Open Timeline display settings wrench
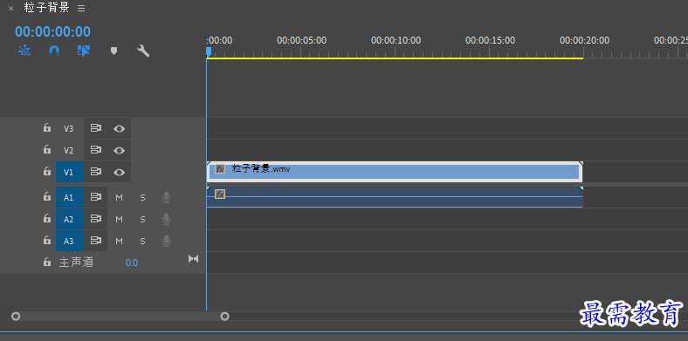Viewport: 688px width, 341px height. pyautogui.click(x=143, y=51)
